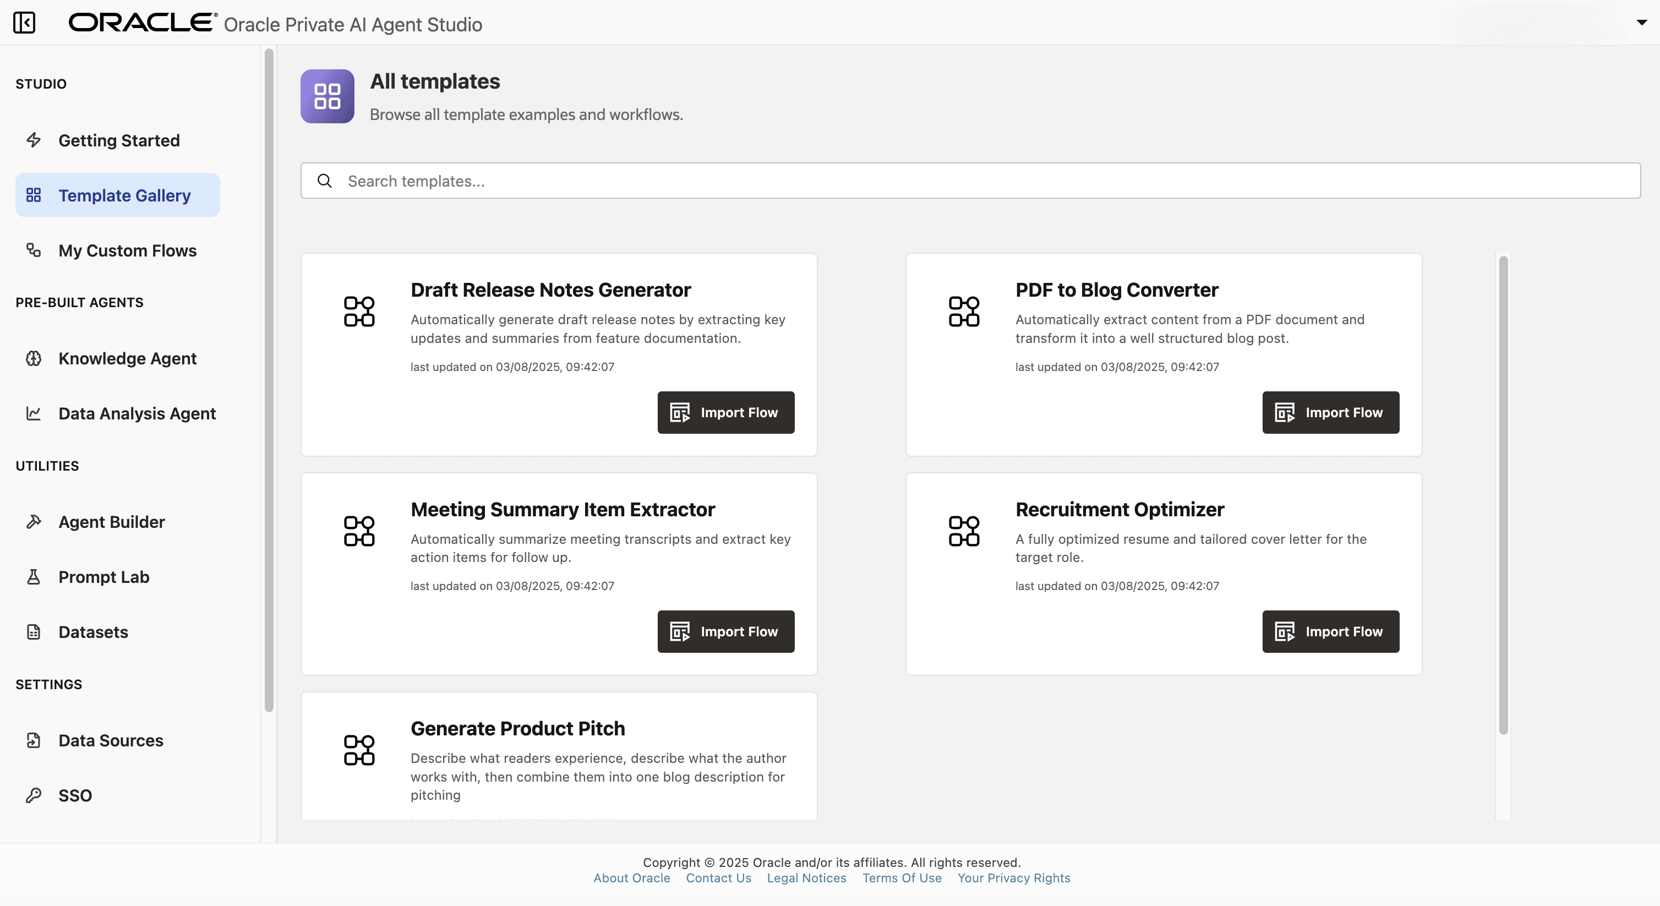The height and width of the screenshot is (906, 1660).
Task: Click the Data Sources file icon
Action: [34, 740]
